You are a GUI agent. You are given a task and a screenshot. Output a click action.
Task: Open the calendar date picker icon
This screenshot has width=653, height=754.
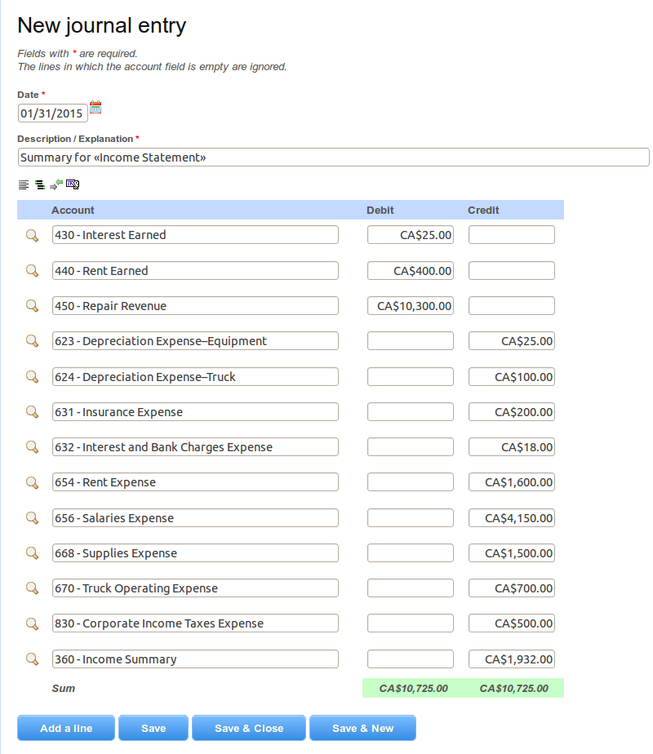pyautogui.click(x=95, y=106)
